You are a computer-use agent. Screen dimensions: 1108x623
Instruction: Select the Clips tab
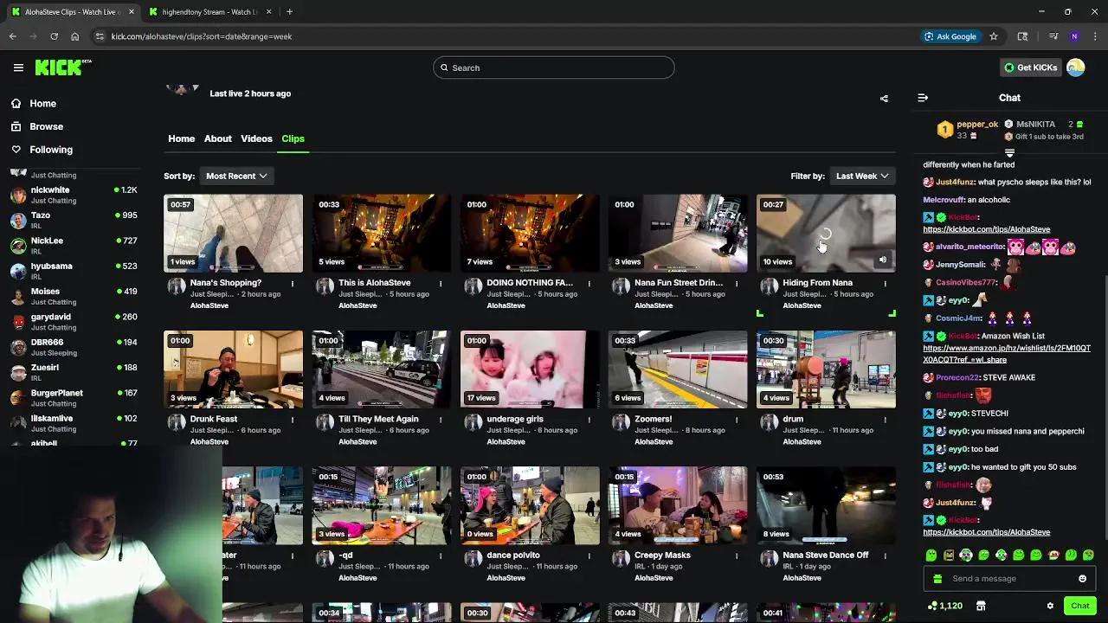point(293,138)
